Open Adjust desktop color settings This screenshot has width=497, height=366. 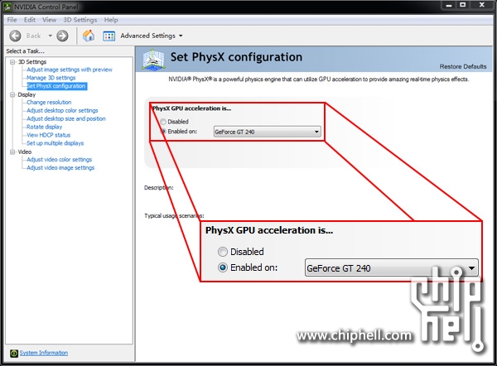pyautogui.click(x=62, y=111)
